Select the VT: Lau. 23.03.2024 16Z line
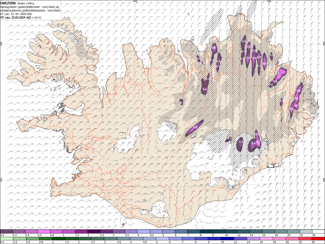 click(21, 18)
